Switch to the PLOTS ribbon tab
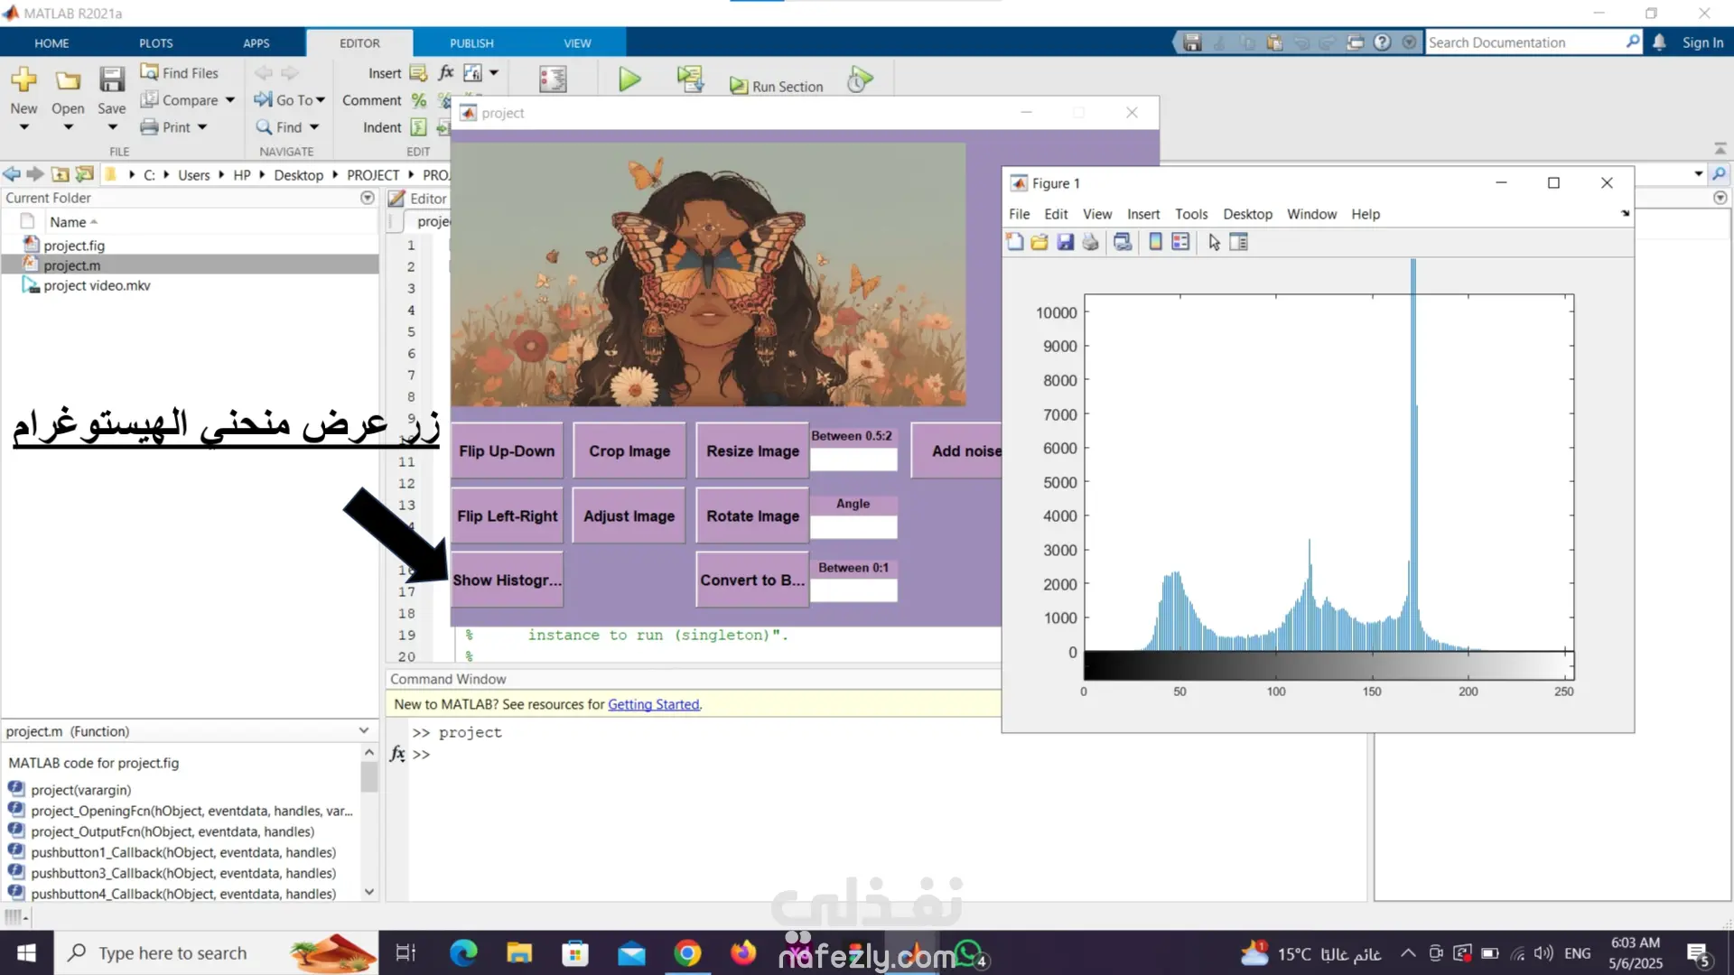The image size is (1734, 975). pos(155,42)
